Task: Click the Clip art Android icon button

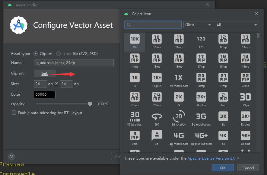Action: pos(45,73)
